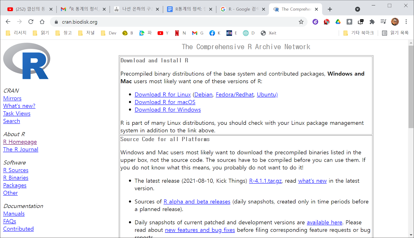Image resolution: width=414 pixels, height=238 pixels.
Task: Open the ello E bookmark
Action: [x=232, y=33]
